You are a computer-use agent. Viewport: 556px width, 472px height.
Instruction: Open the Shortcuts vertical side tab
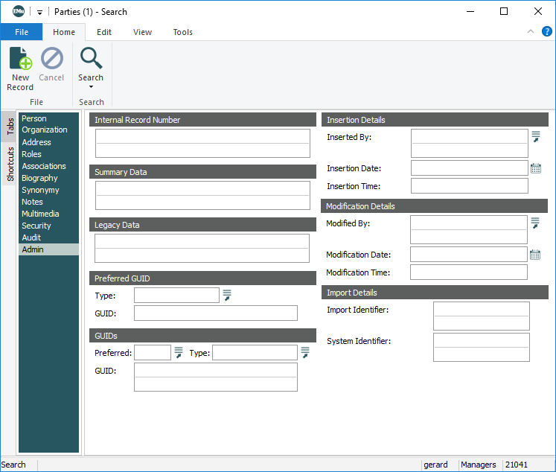click(x=10, y=164)
